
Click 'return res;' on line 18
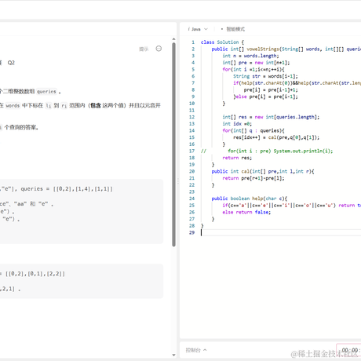point(237,158)
